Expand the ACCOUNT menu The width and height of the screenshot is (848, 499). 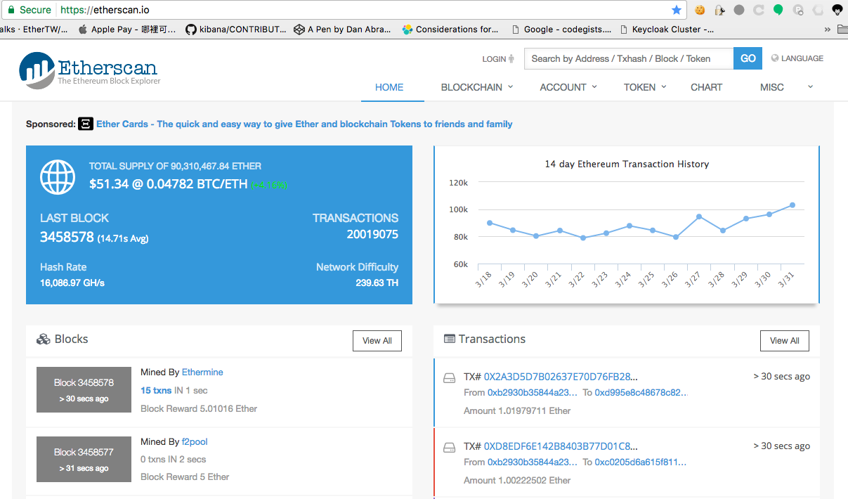(568, 87)
